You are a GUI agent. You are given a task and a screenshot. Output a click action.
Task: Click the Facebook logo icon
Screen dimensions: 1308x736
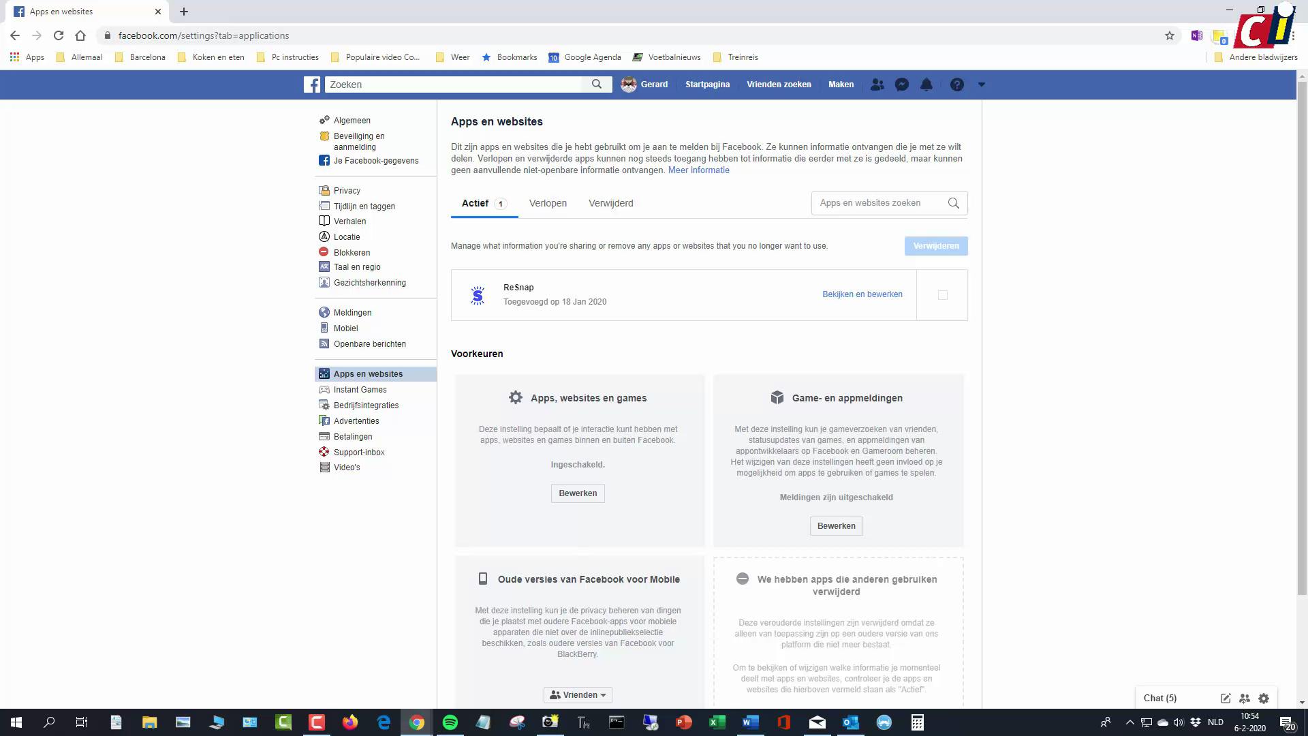(312, 85)
